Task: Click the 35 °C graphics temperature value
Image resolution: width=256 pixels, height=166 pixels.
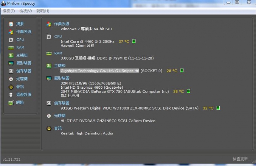Action: point(178,92)
